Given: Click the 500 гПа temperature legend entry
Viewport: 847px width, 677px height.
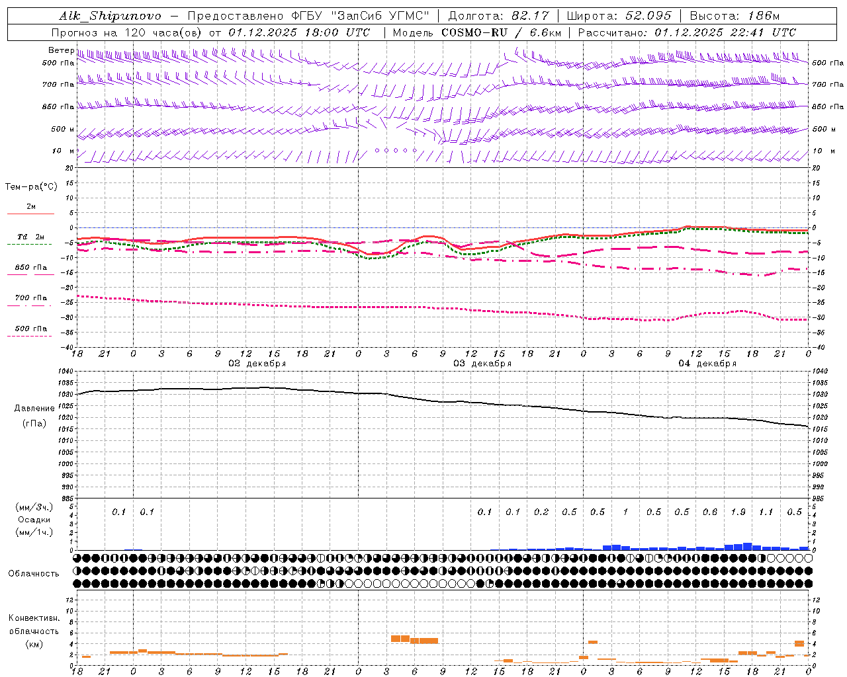Looking at the screenshot, I should pos(30,329).
